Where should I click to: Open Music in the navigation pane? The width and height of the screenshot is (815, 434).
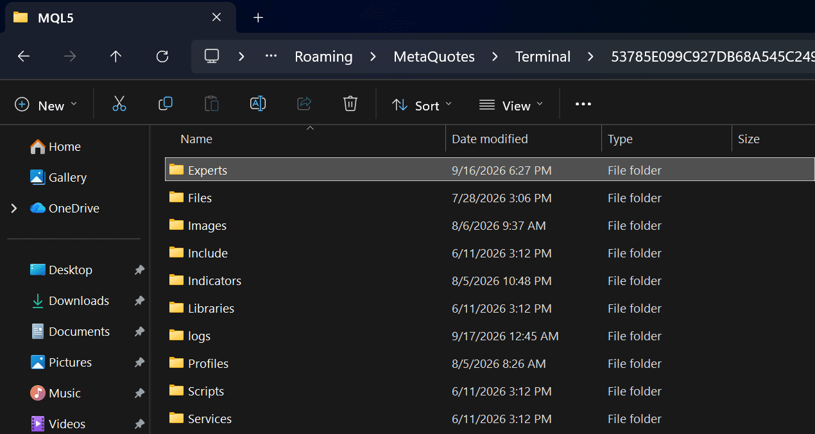pos(55,394)
